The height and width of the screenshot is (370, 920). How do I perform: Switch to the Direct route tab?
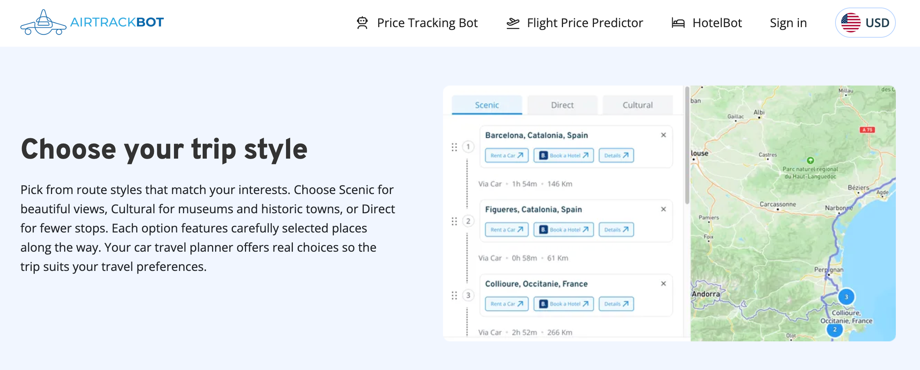(562, 105)
